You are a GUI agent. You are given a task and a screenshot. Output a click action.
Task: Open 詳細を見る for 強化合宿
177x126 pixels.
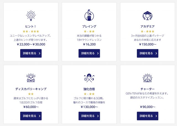(89, 116)
